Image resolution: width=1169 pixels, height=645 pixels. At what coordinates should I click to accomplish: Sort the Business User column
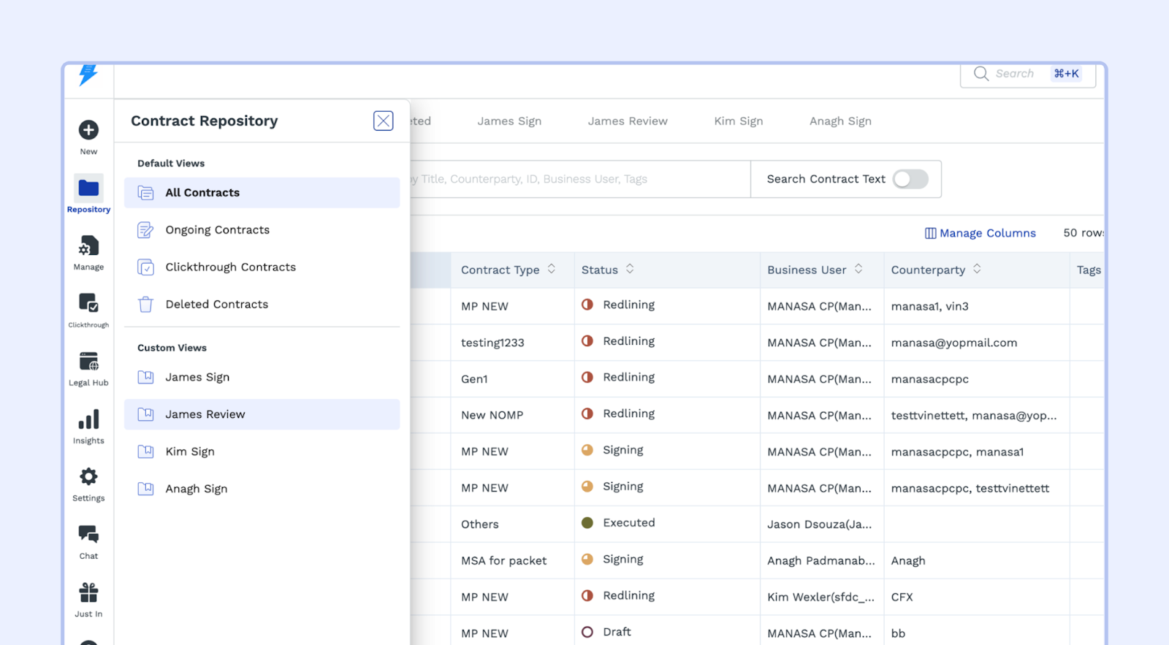tap(858, 270)
